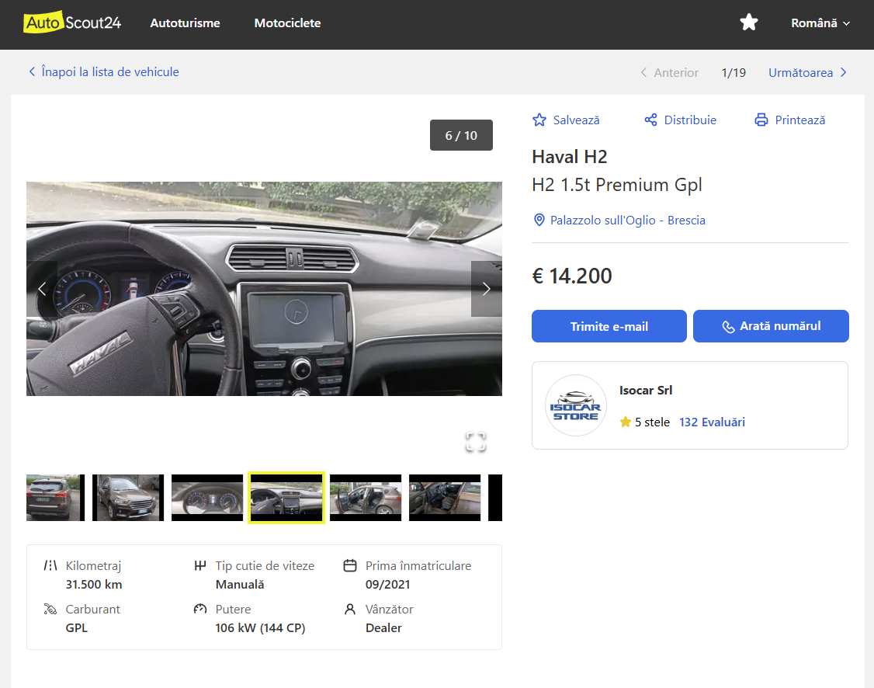Click the Haval H2 title
874x688 pixels.
(x=569, y=157)
